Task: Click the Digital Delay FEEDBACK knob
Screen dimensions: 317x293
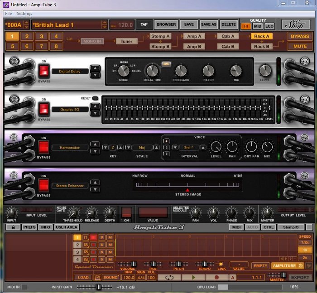Action: click(181, 71)
